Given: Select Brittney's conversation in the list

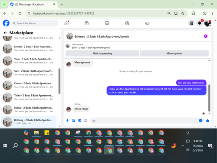Looking at the screenshot, I should [29, 122].
